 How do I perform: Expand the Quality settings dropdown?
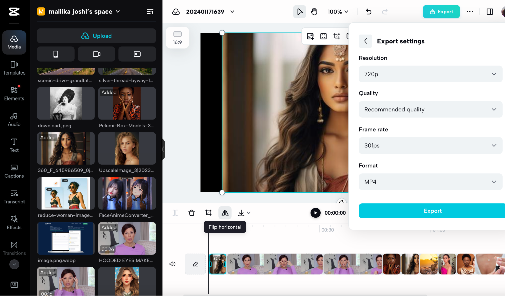(430, 109)
